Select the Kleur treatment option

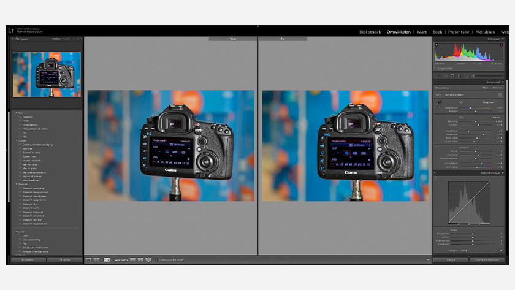[485, 88]
